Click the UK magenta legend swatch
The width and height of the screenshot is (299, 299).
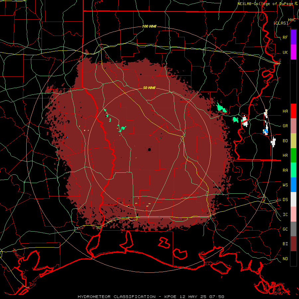(x=293, y=52)
